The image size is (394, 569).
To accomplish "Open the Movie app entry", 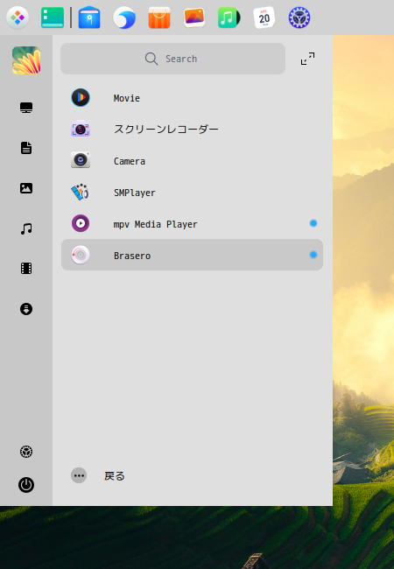I will click(x=192, y=98).
